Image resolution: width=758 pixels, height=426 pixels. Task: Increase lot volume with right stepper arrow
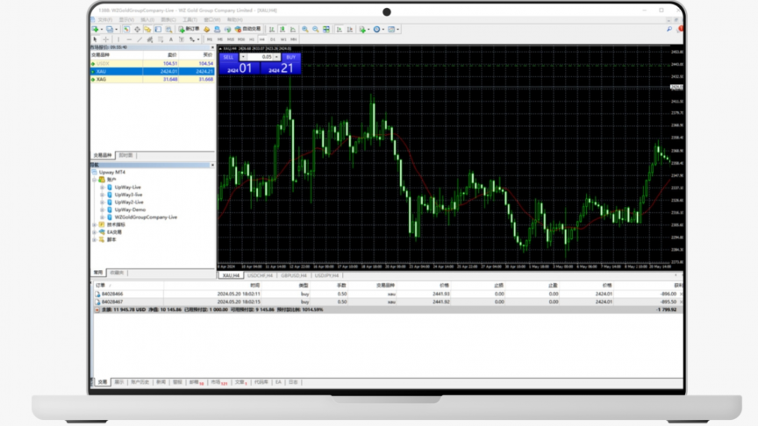277,57
